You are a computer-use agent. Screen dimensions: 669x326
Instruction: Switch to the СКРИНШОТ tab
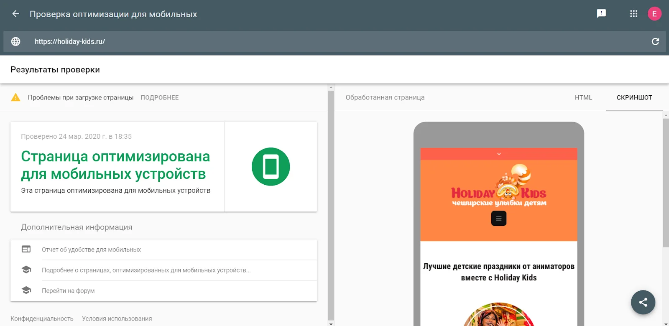(634, 97)
